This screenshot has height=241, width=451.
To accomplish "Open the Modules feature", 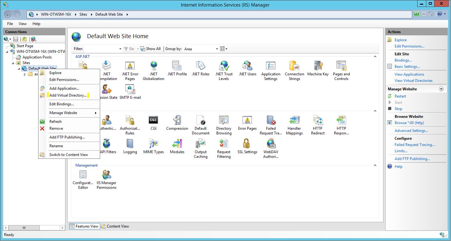I will click(x=177, y=146).
